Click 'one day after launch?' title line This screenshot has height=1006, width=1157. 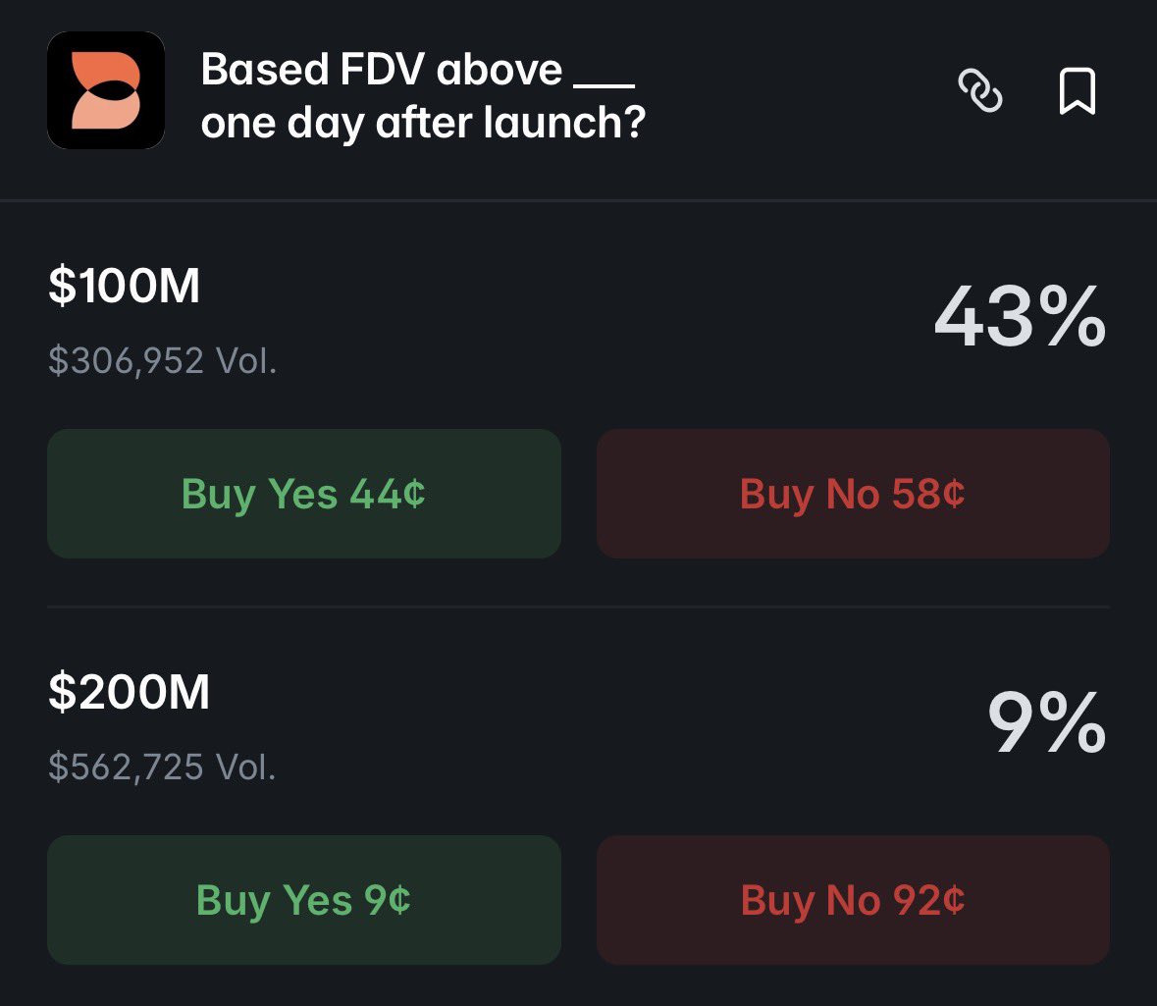(423, 124)
